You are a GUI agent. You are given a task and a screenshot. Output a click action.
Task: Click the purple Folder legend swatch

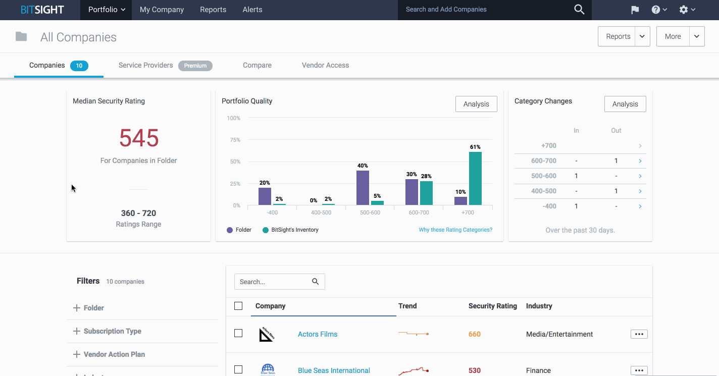coord(230,230)
